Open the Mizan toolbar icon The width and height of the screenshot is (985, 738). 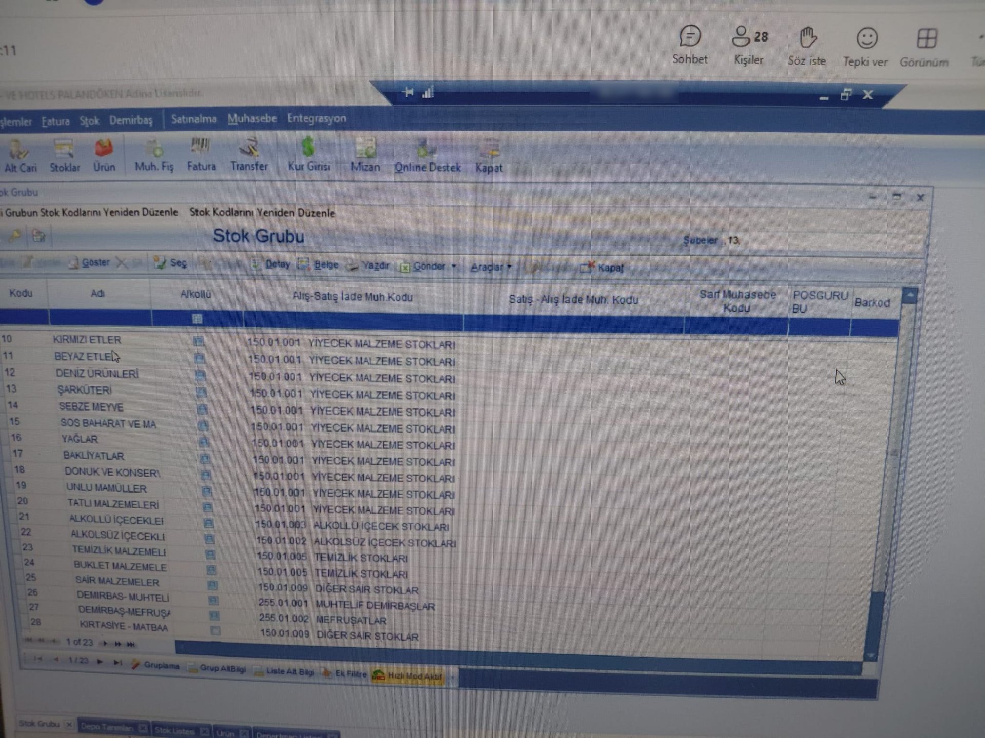(x=365, y=155)
